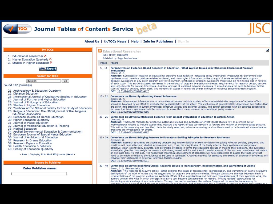273x204 pixels.
Task: Select Journal of Architectural Education
Action: coord(35,137)
